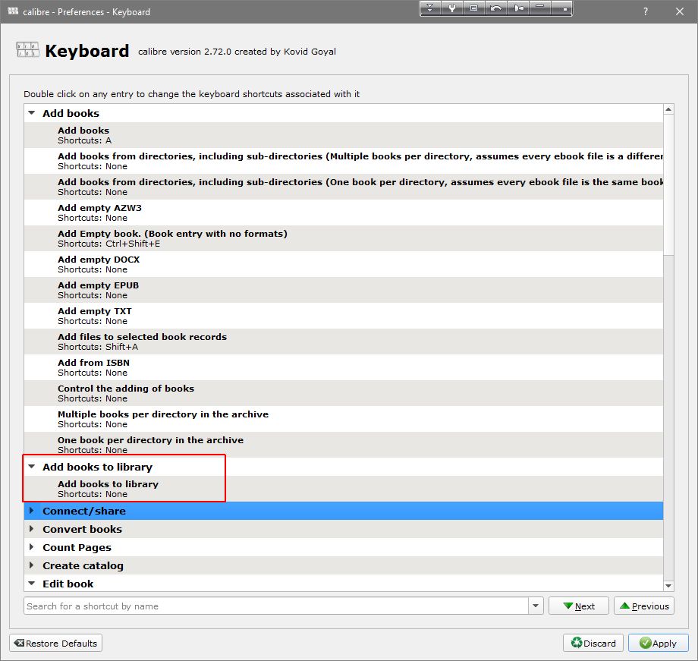Select the Add from ISBN entry
Image resolution: width=698 pixels, height=661 pixels.
(93, 367)
